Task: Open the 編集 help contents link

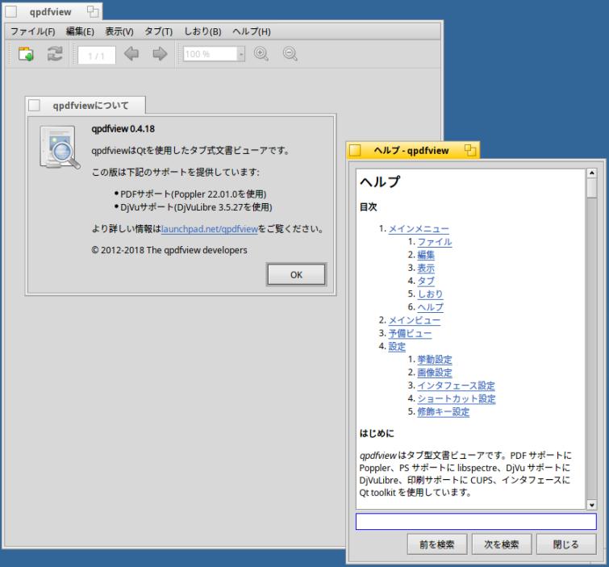Action: coord(426,255)
